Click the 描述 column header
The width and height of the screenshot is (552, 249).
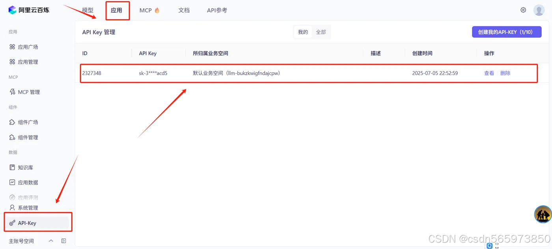point(376,53)
